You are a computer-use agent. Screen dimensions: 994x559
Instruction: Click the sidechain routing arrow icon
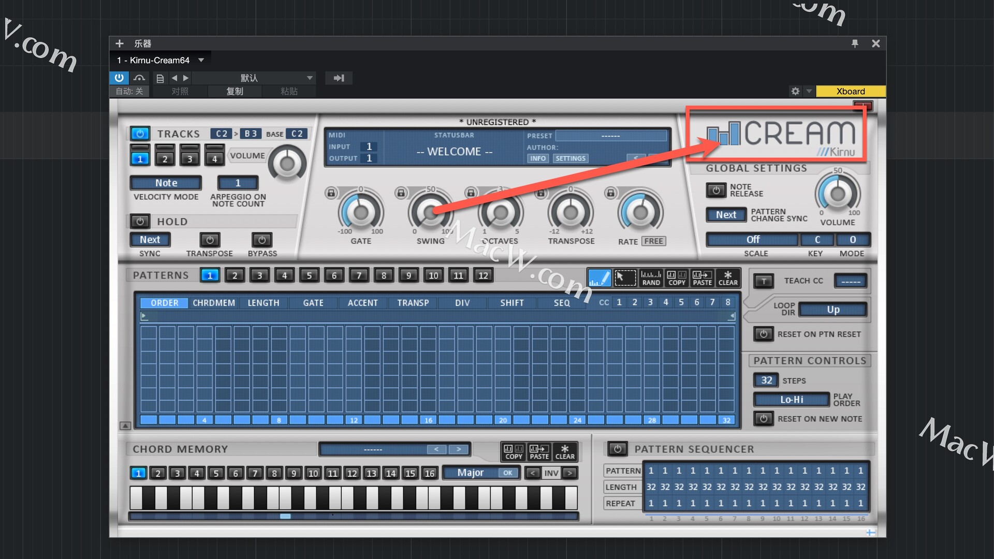click(x=339, y=78)
